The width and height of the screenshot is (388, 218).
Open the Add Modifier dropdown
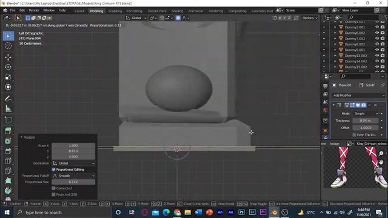click(358, 96)
